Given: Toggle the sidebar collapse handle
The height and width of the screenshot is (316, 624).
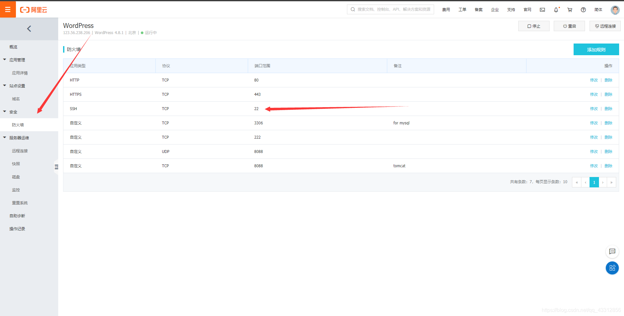Looking at the screenshot, I should click(x=56, y=167).
